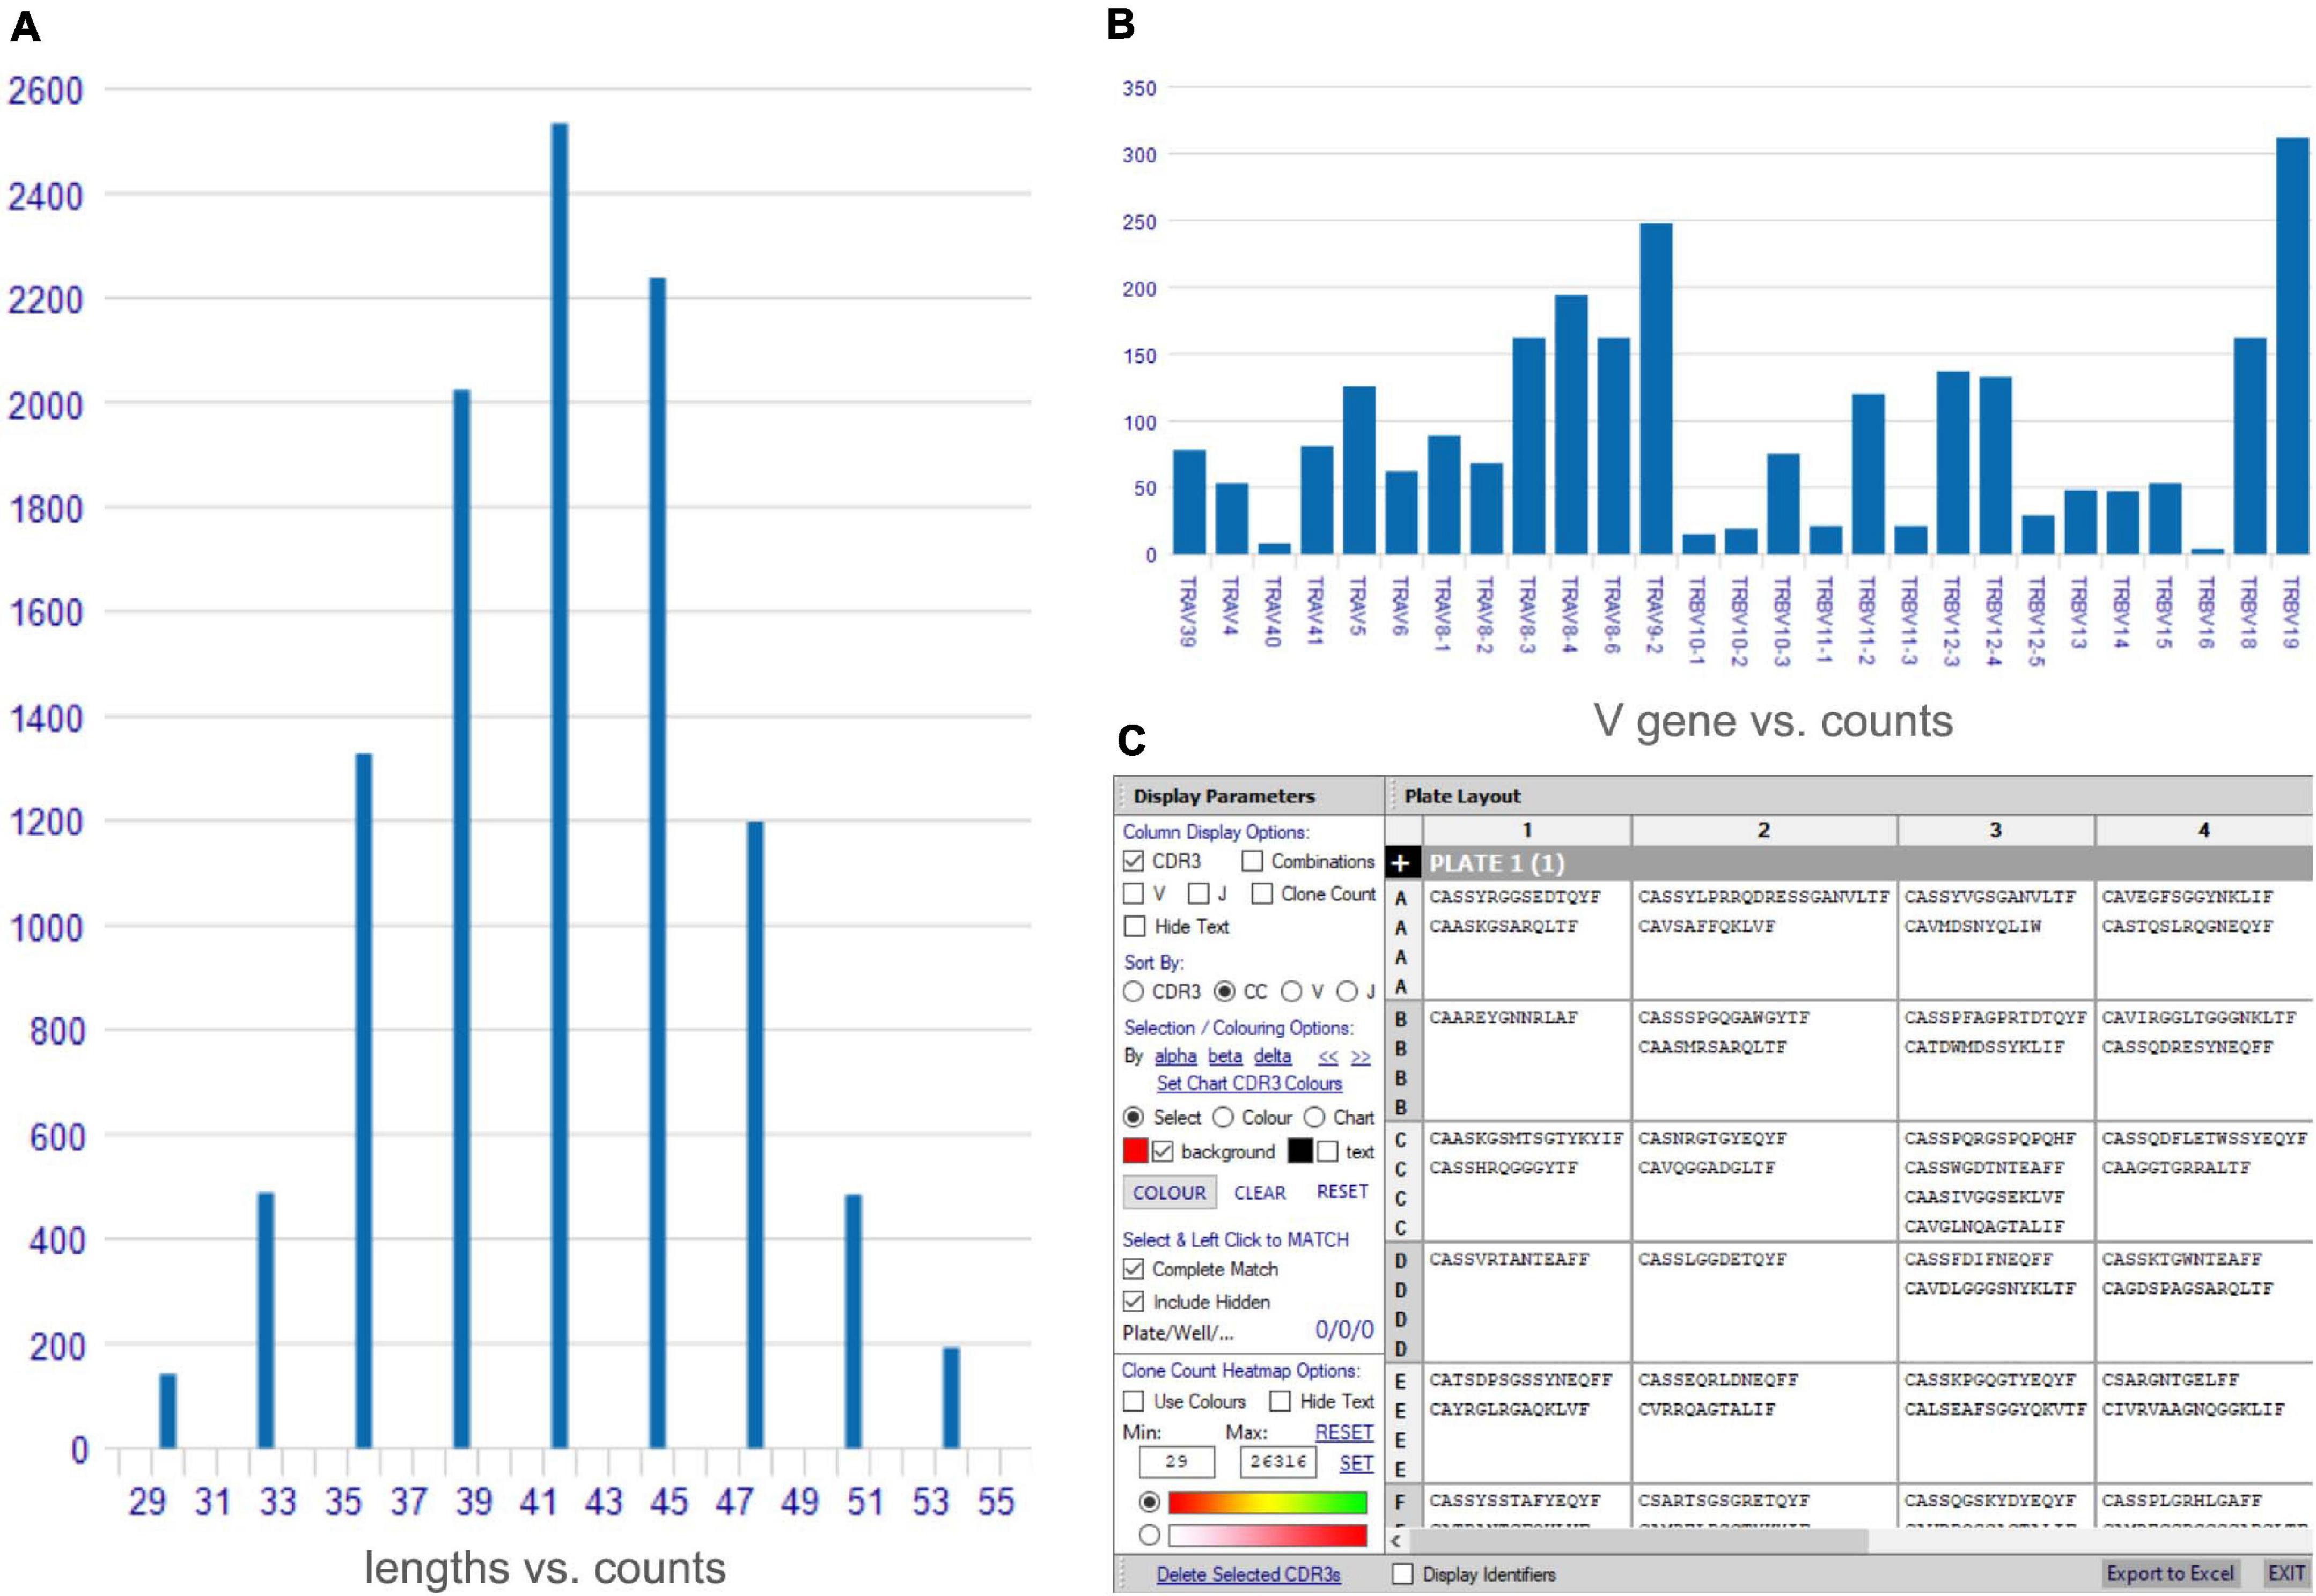Click the rainbow heatmap gradient bar

(x=1268, y=1502)
